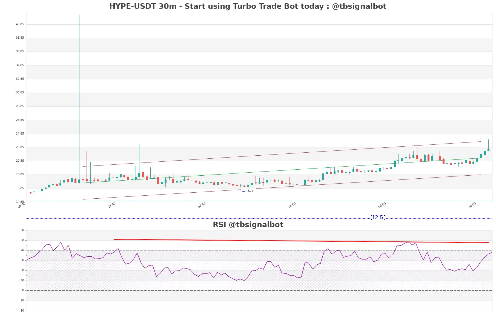Image resolution: width=496 pixels, height=331 pixels.
Task: Click the RSI 40 axis label
Action: coord(22,281)
